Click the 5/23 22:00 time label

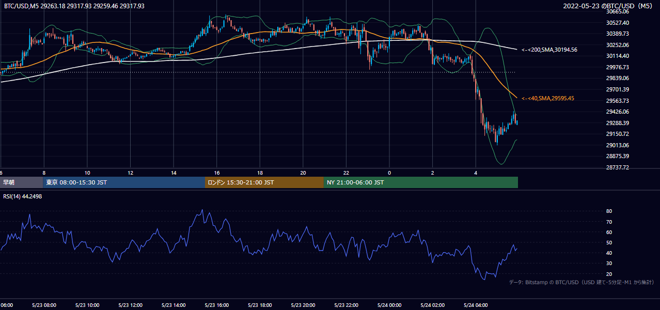click(346, 305)
